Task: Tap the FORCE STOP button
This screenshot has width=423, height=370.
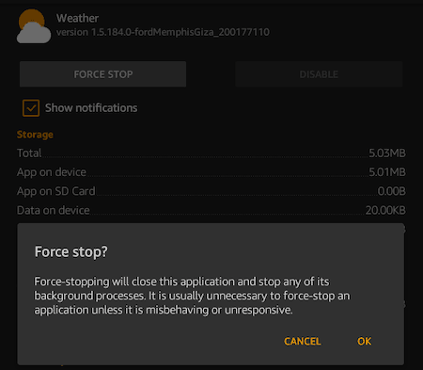Action: click(102, 74)
